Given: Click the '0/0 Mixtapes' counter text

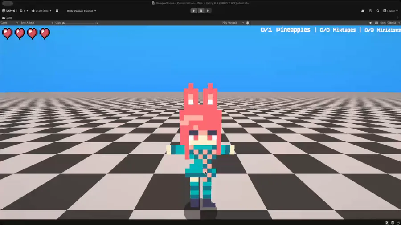Looking at the screenshot, I should click(338, 30).
